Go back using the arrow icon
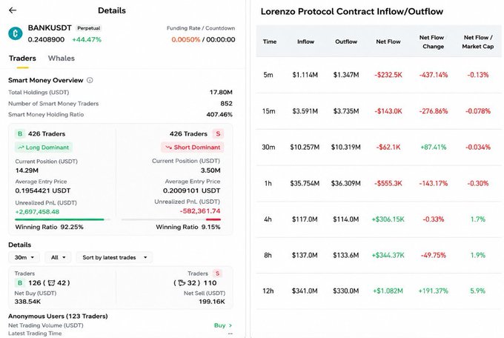 click(x=13, y=10)
